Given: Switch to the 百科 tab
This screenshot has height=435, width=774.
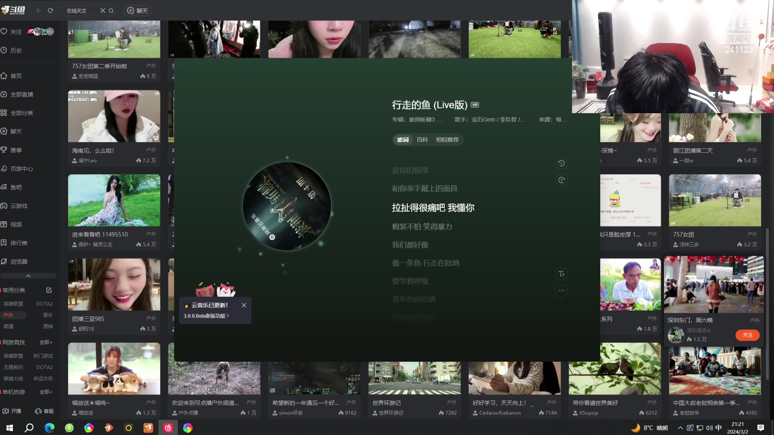Looking at the screenshot, I should [x=422, y=140].
